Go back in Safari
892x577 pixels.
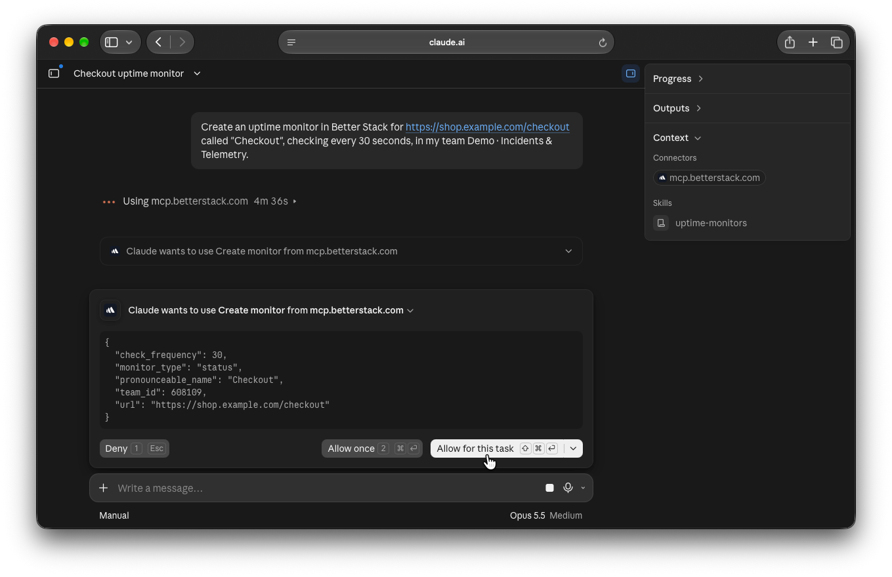158,42
